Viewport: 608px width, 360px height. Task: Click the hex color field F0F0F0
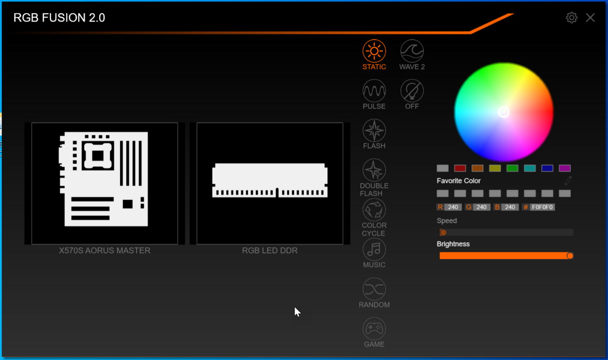click(542, 207)
